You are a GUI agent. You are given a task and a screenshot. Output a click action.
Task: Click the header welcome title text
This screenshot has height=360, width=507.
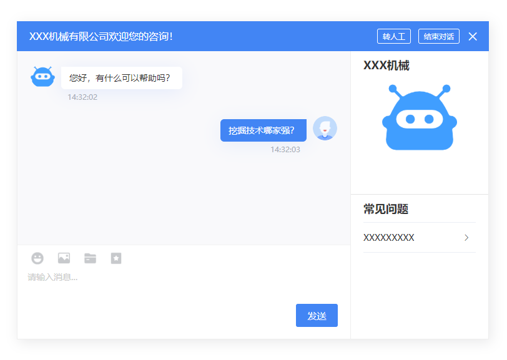(101, 37)
